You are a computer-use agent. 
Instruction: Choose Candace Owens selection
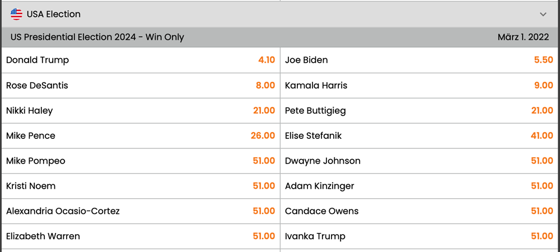[x=420, y=211]
